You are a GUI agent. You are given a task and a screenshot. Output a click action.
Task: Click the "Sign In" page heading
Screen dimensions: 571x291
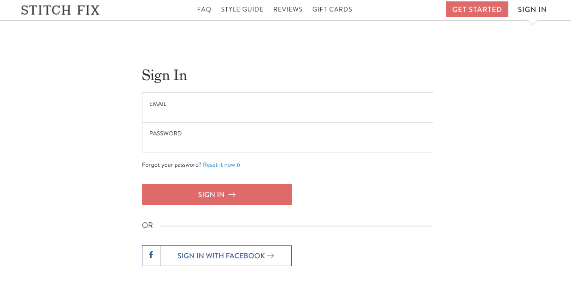click(165, 75)
